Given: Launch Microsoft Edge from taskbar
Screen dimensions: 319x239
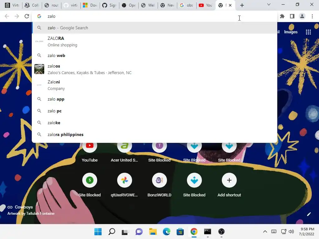Looking at the screenshot, I should click(x=166, y=232).
